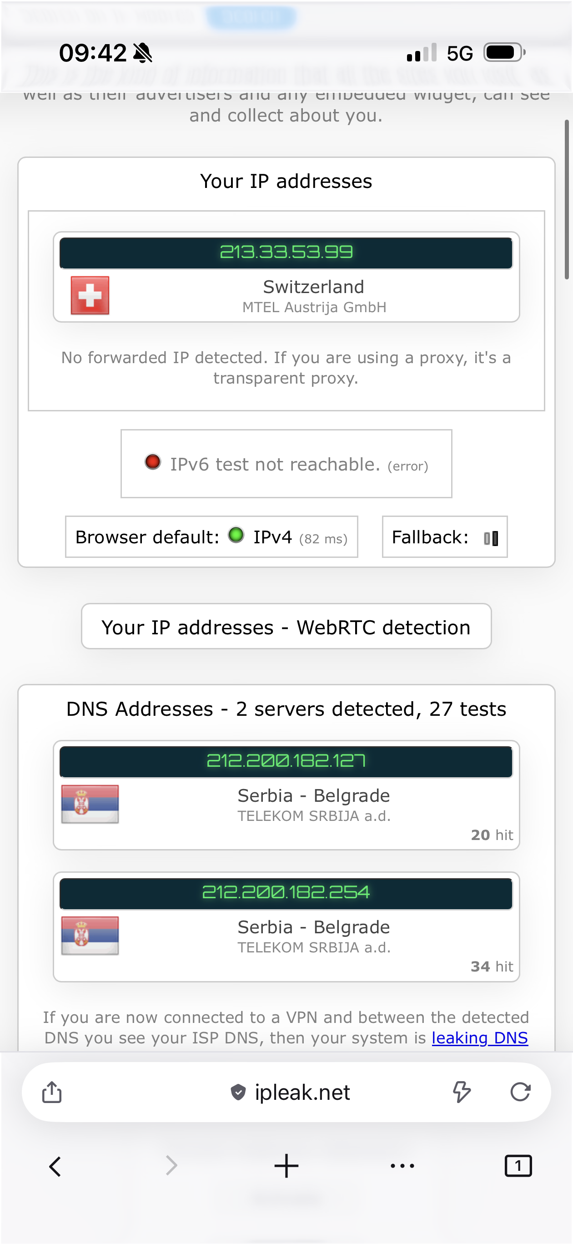The height and width of the screenshot is (1245, 573).
Task: Expand Your IP addresses - WebRTC detection
Action: pyautogui.click(x=286, y=627)
